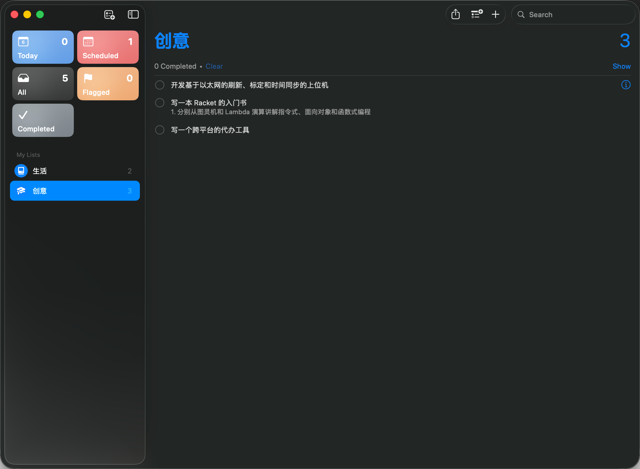
Task: Click the Share toolbar icon
Action: [x=455, y=14]
